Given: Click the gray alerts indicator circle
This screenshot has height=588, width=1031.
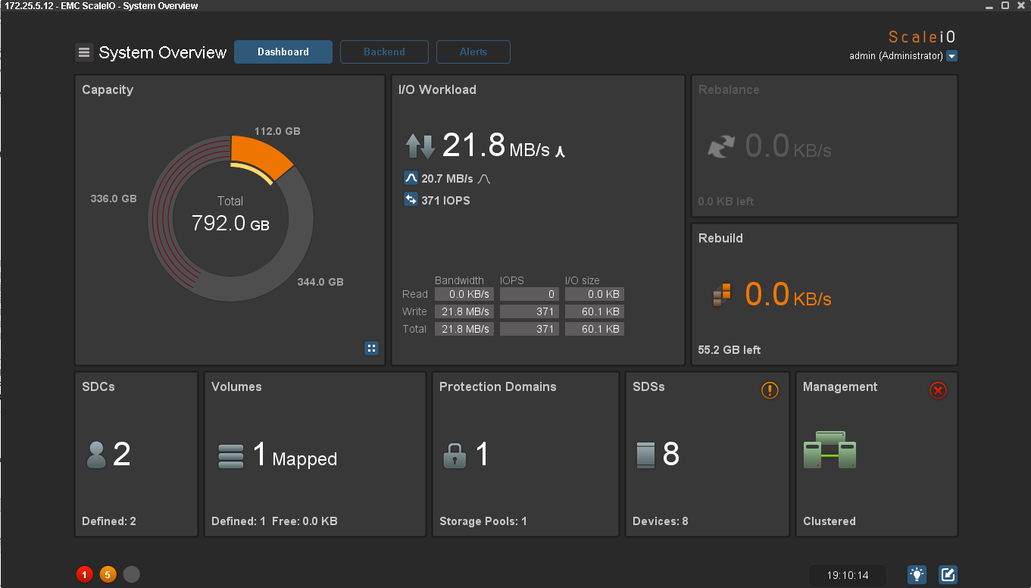Looking at the screenshot, I should (x=131, y=574).
